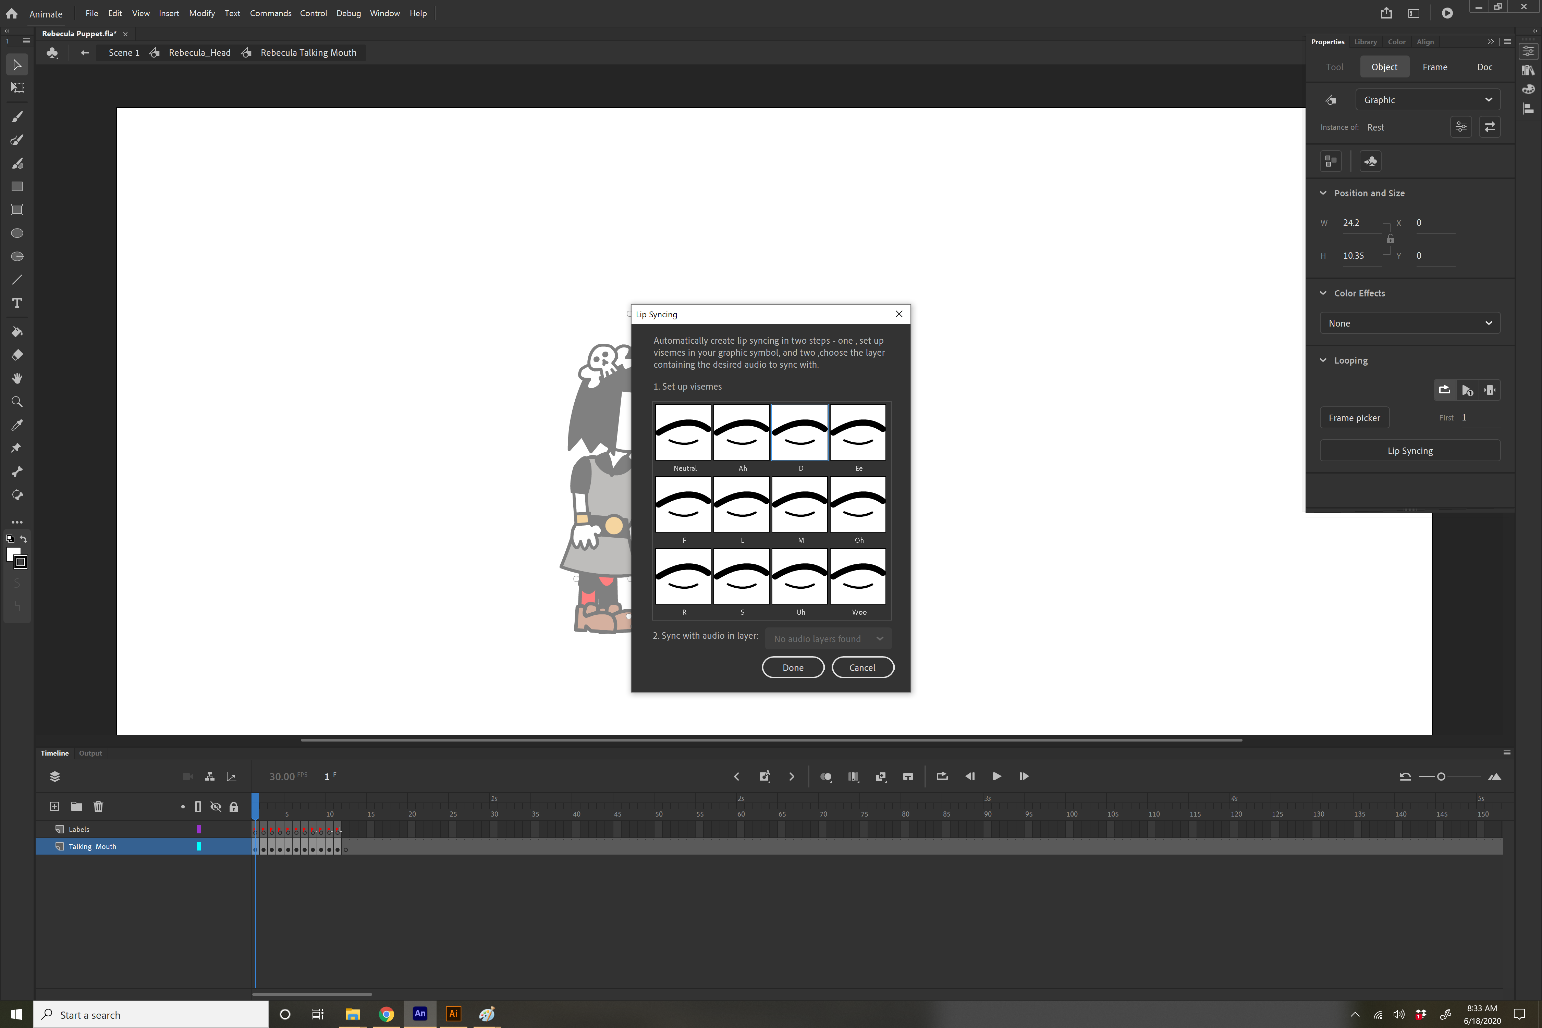Click the New Layer icon
This screenshot has height=1028, width=1542.
click(54, 806)
